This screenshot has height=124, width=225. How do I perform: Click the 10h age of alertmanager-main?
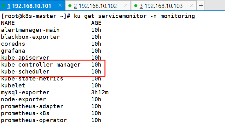pos(96,30)
